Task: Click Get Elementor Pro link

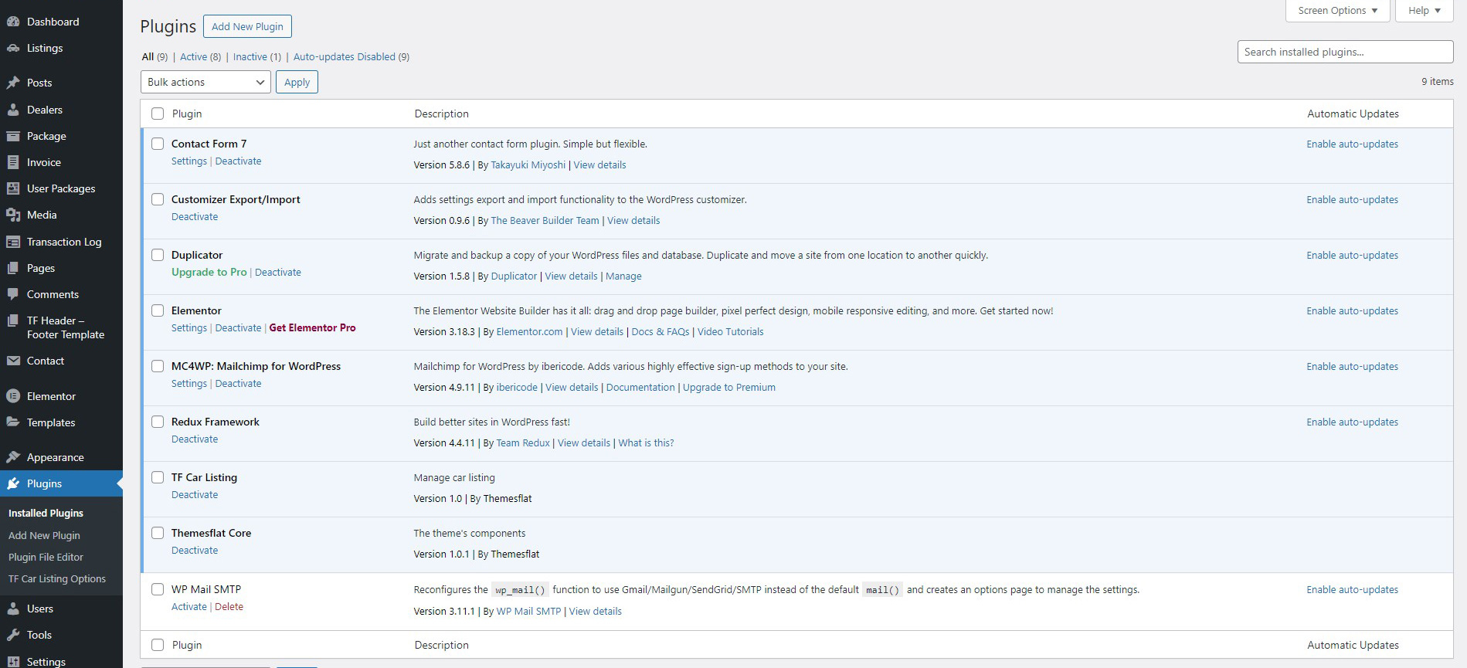Action: click(312, 328)
